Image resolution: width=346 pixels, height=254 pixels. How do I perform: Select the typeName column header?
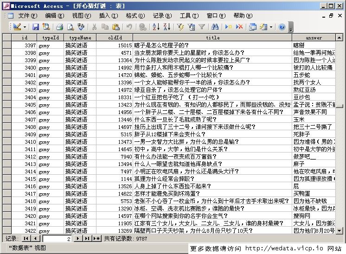(80, 38)
